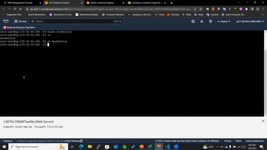Go to AWS console home logo
Screen dimensions: 267x150
pos(6,21)
